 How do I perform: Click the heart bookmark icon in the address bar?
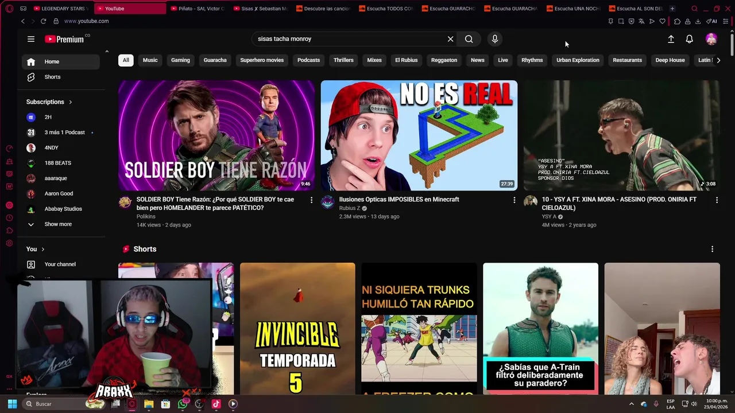(662, 21)
